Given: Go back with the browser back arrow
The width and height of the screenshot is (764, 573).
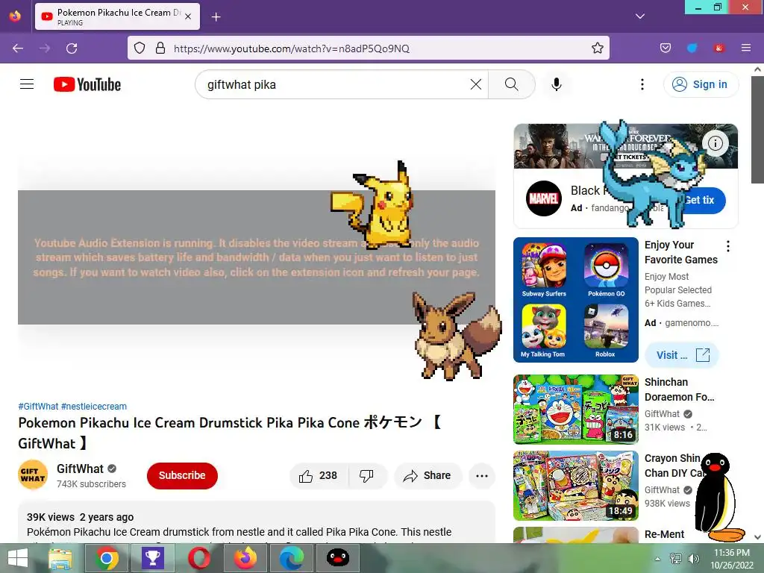Looking at the screenshot, I should [18, 48].
